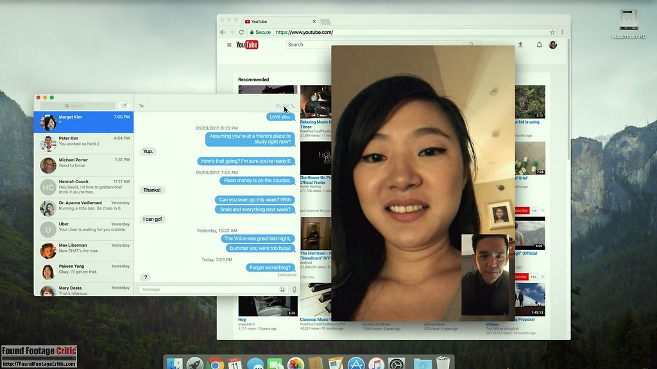Screen dimensions: 657x369
Task: Open the pills thumbnail video 7:28
Action: tap(530, 158)
